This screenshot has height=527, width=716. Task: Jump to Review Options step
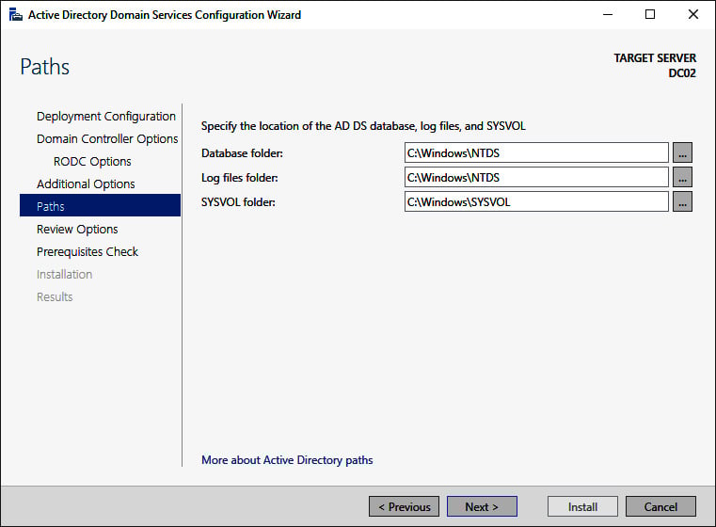pyautogui.click(x=77, y=230)
